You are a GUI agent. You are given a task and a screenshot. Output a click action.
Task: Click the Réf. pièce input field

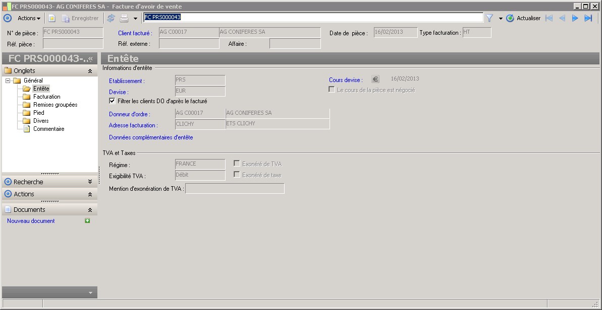73,44
